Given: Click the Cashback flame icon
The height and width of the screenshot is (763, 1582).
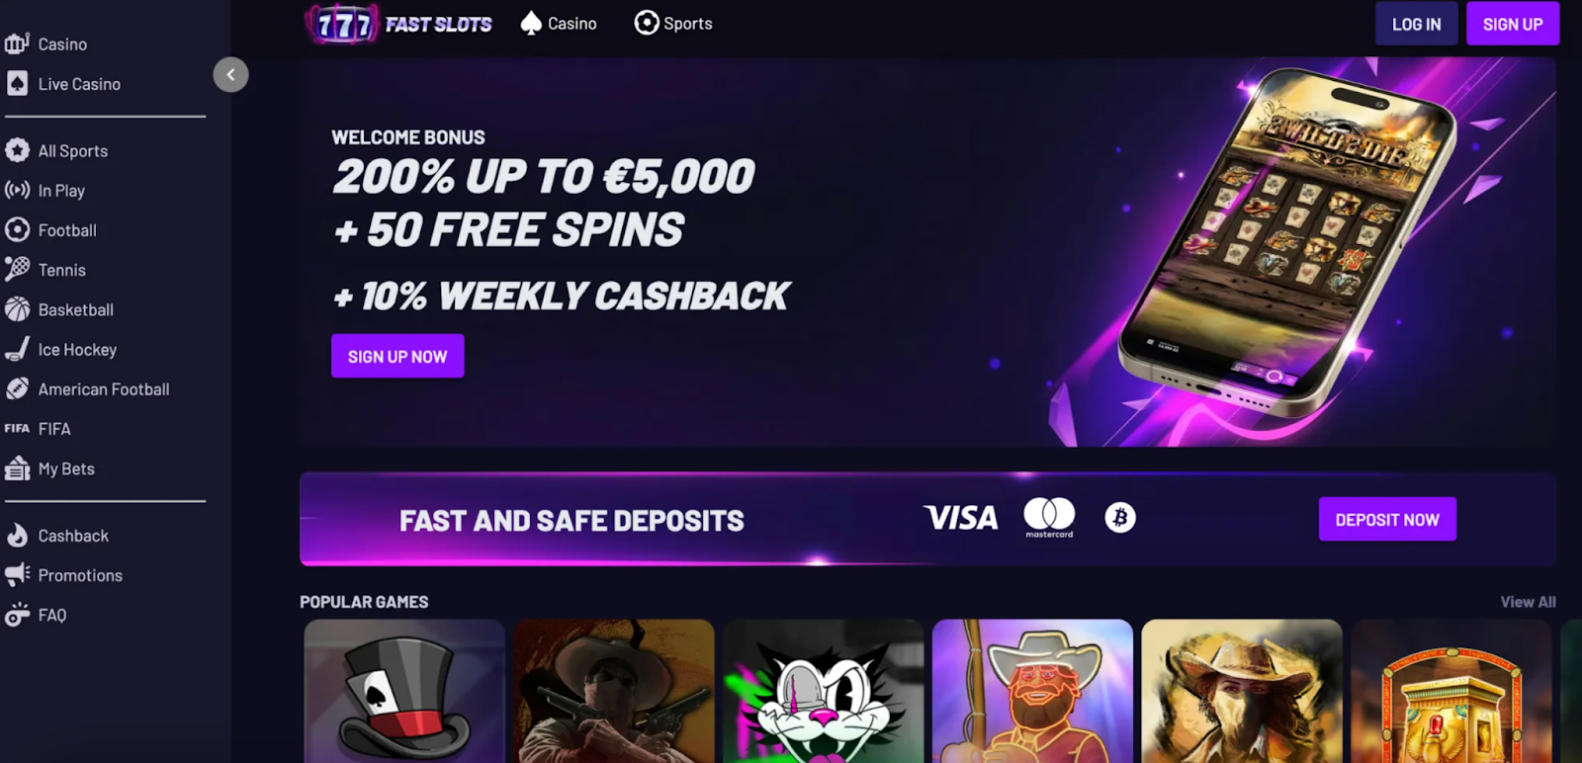Looking at the screenshot, I should click(17, 535).
